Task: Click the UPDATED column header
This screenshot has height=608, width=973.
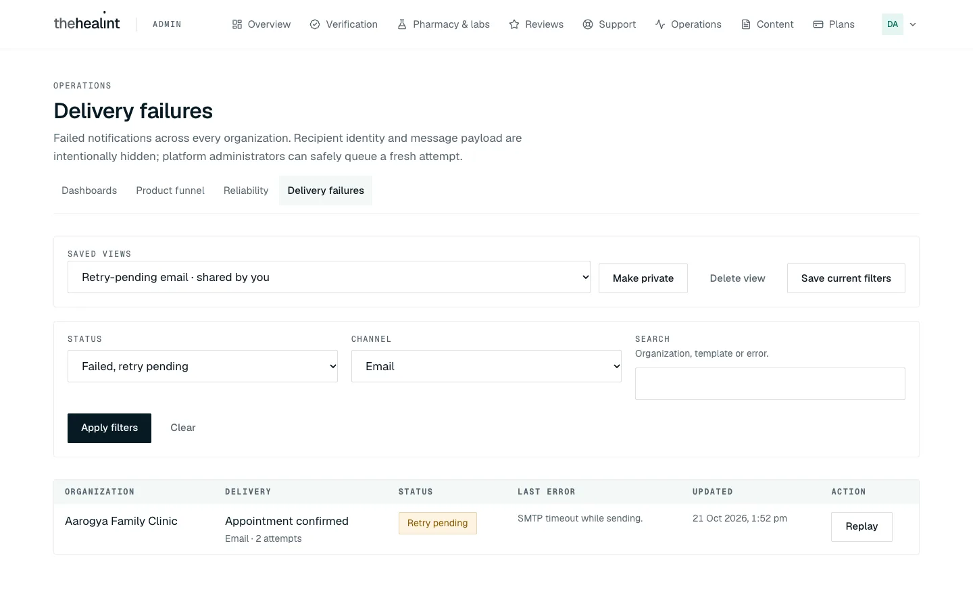Action: 713,492
